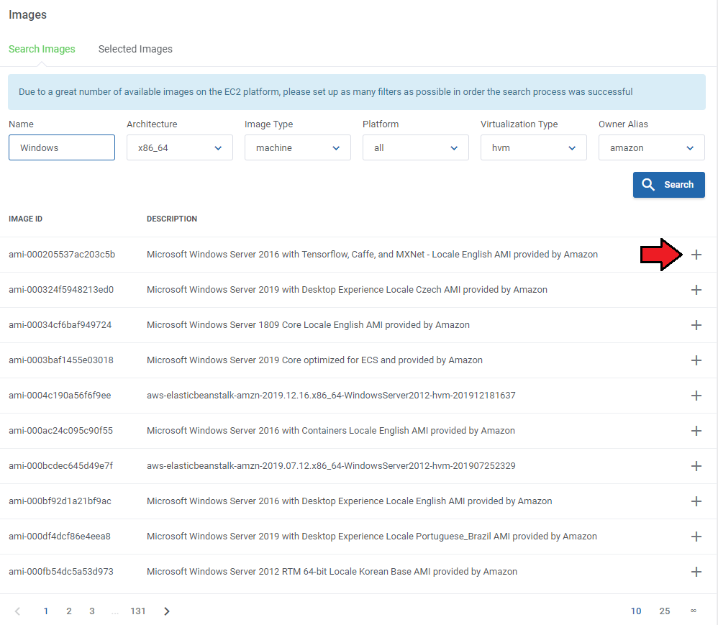Click Server 2016 Tensorflow, Caffe, MXNet description
Viewport: 718px width, 625px height.
(x=372, y=255)
